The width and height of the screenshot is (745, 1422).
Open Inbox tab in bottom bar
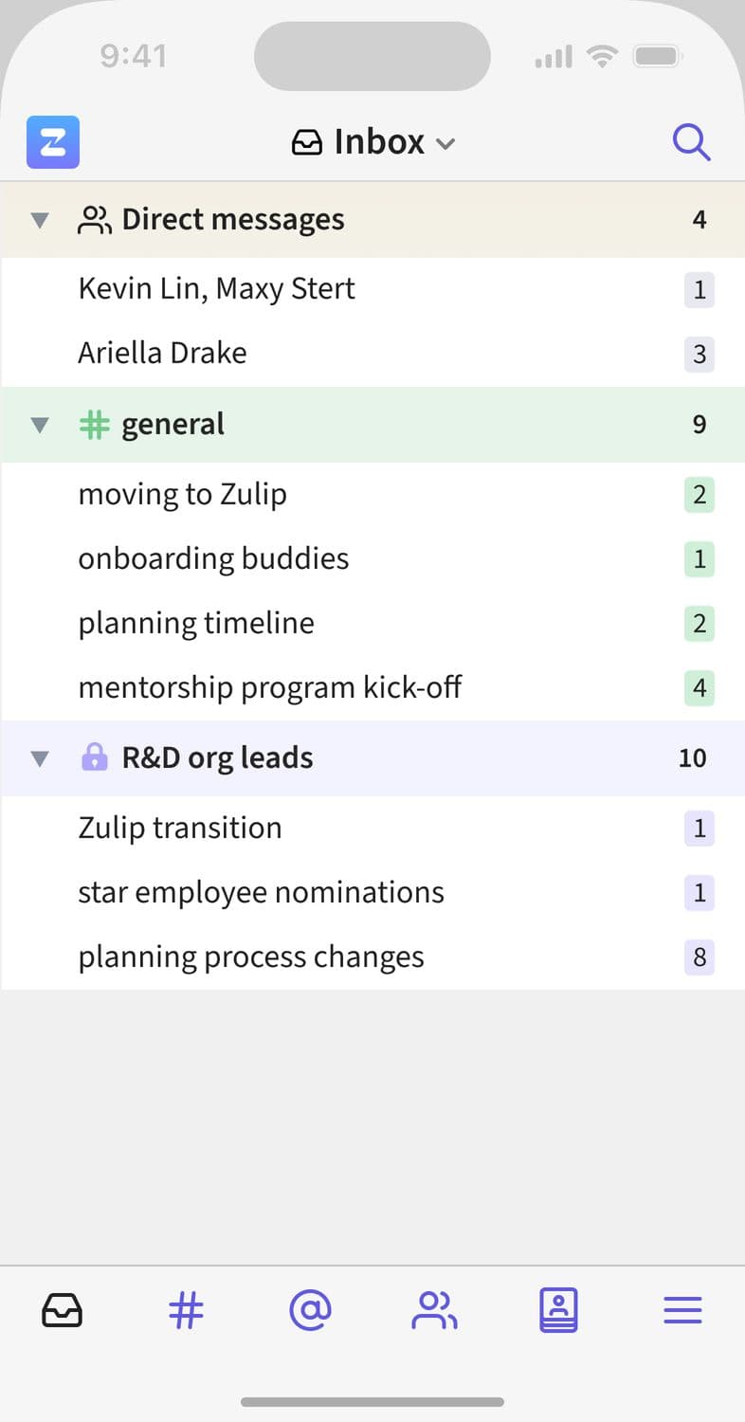(x=62, y=1311)
